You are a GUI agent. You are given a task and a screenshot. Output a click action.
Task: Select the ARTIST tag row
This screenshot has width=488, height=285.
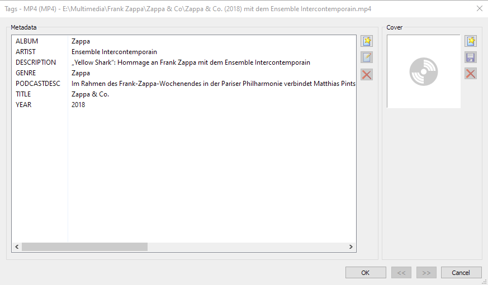tap(184, 51)
